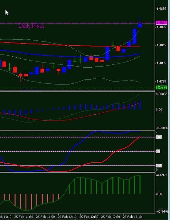Click the 1.4795 price axis label
The width and height of the screenshot is (170, 220).
[x=161, y=81]
